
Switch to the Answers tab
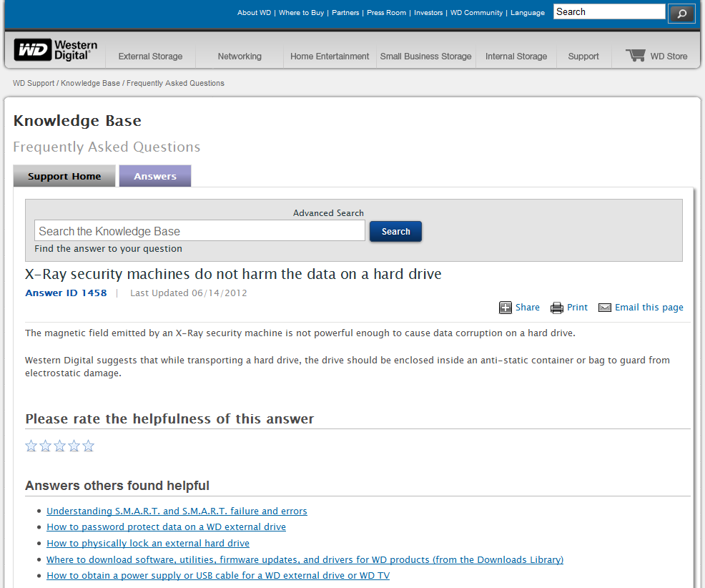[155, 176]
